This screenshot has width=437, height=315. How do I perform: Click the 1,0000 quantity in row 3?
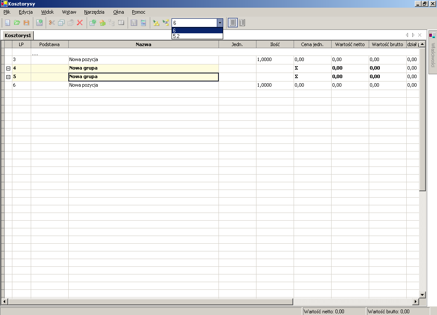tap(264, 59)
